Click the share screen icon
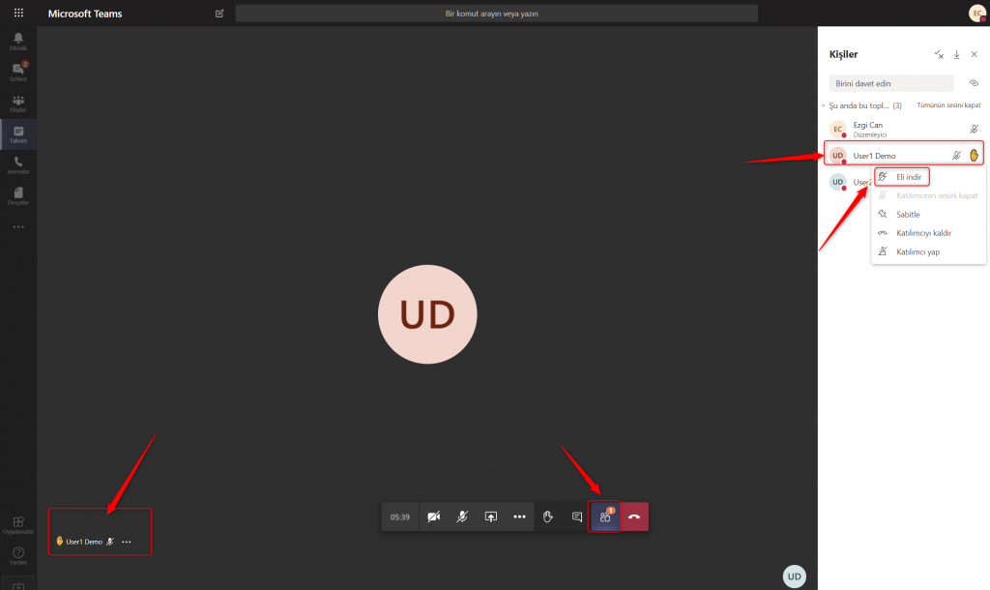This screenshot has height=590, width=990. point(491,516)
